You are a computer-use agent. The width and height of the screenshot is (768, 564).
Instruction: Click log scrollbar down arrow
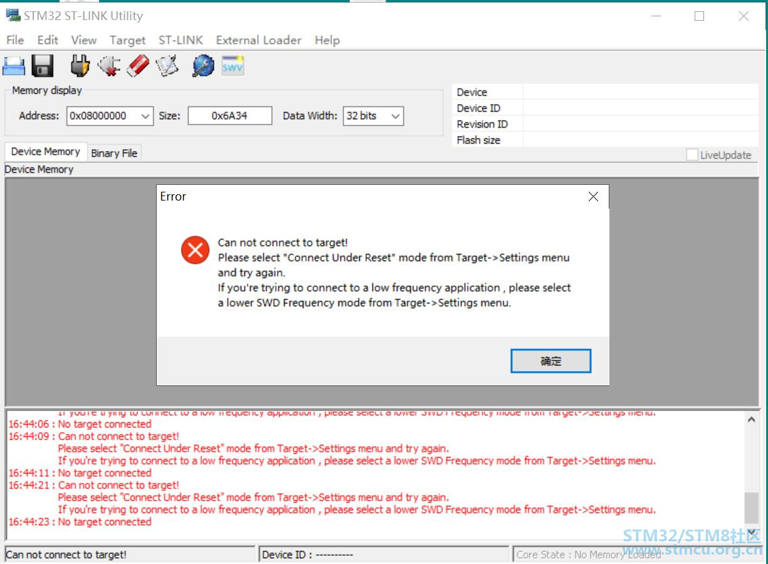pyautogui.click(x=751, y=531)
